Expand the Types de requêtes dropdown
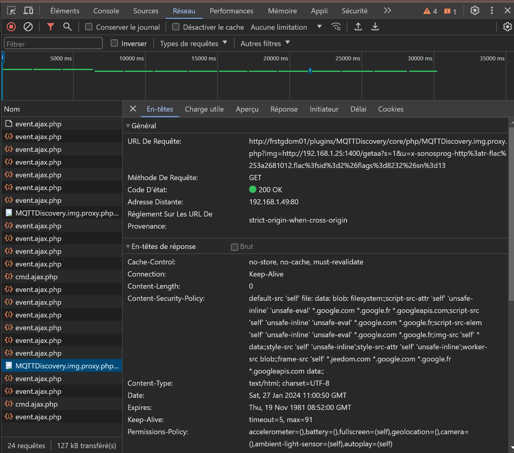Viewport: 514px width, 453px height. (x=193, y=43)
